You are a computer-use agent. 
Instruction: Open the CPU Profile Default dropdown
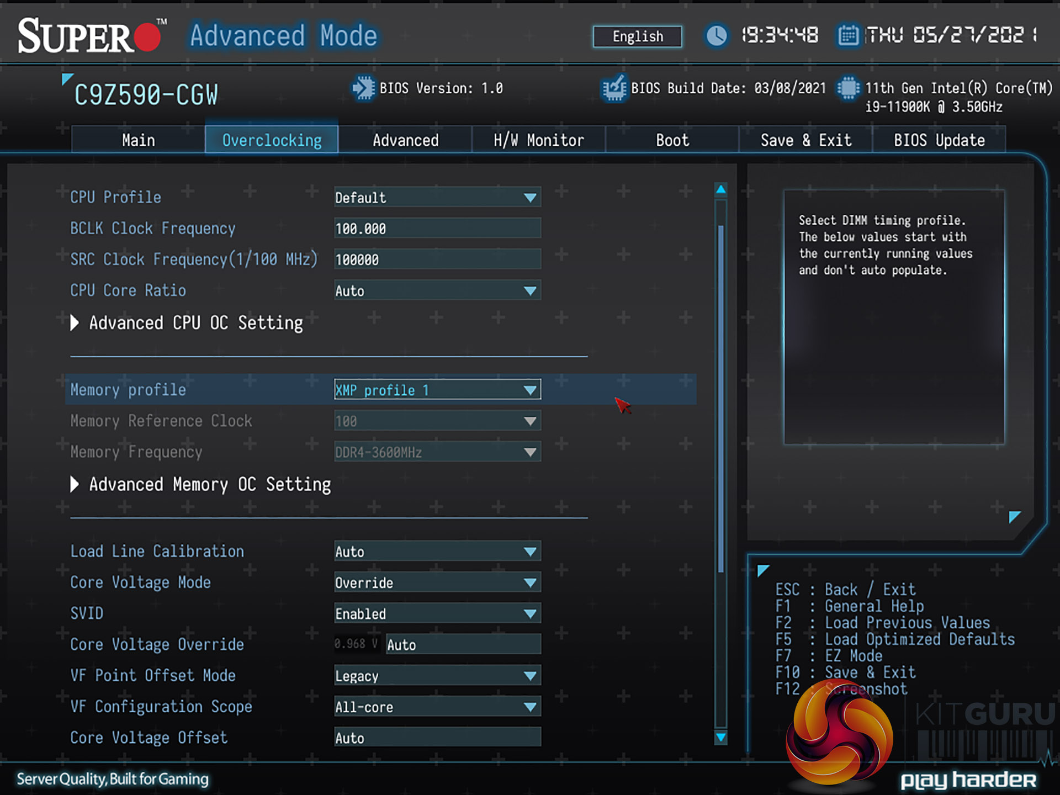pyautogui.click(x=437, y=198)
